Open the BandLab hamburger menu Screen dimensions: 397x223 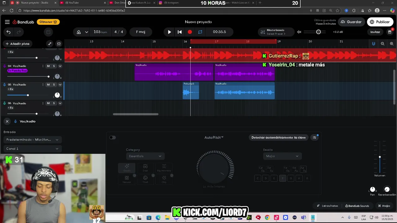click(x=7, y=22)
